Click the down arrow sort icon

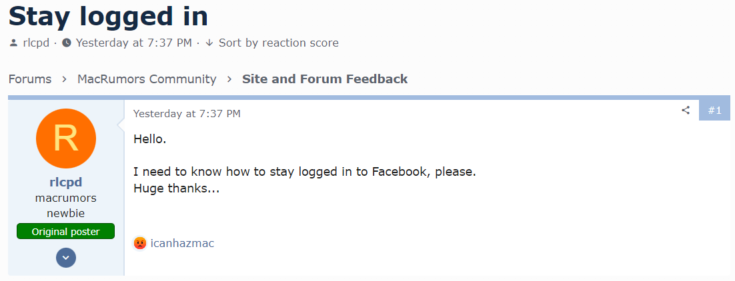click(x=209, y=43)
